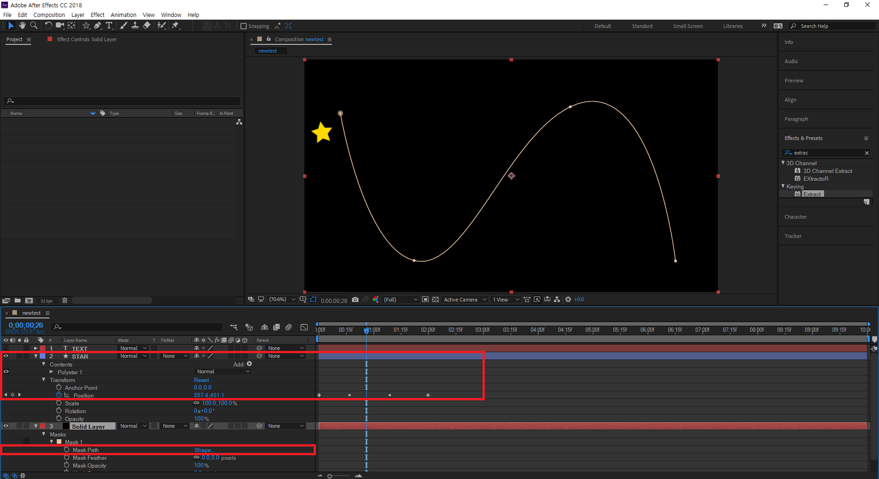This screenshot has width=879, height=479.
Task: Toggle the Anchor Point stopwatch
Action: coord(59,388)
